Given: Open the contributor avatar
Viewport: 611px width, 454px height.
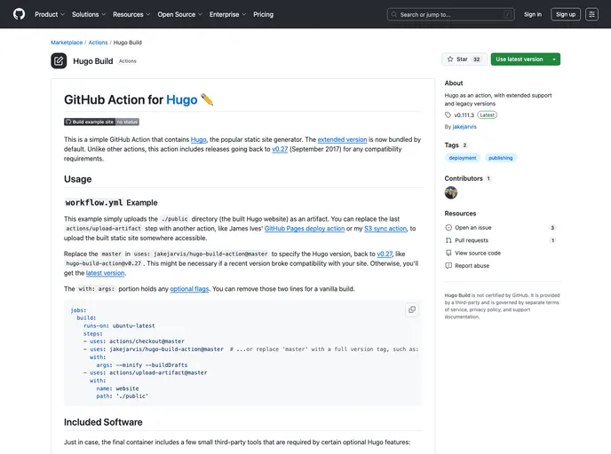Looking at the screenshot, I should pyautogui.click(x=451, y=192).
